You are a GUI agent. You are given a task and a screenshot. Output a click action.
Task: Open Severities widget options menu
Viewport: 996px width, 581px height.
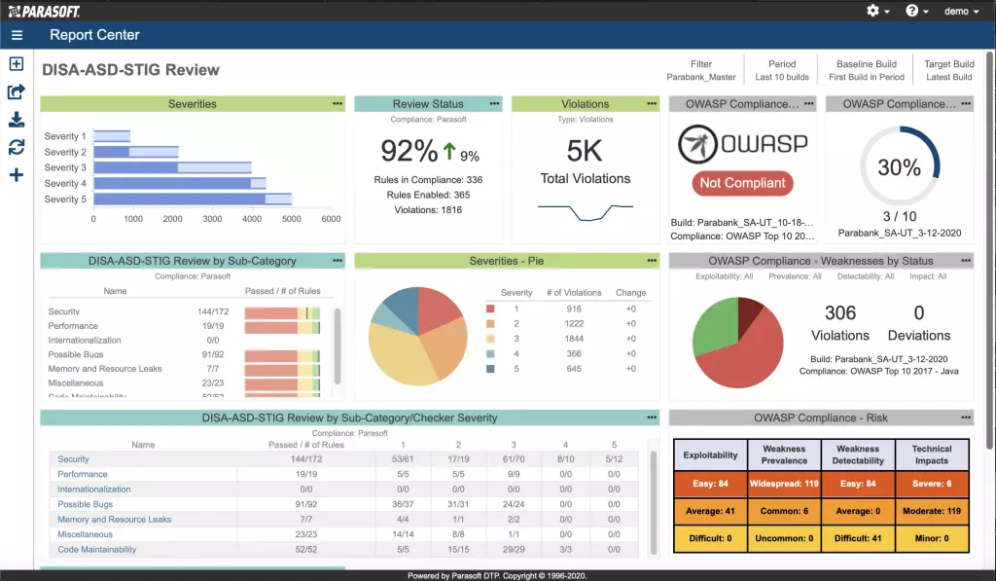click(338, 103)
